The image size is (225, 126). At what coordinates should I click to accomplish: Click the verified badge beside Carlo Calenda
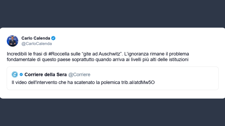(x=53, y=38)
